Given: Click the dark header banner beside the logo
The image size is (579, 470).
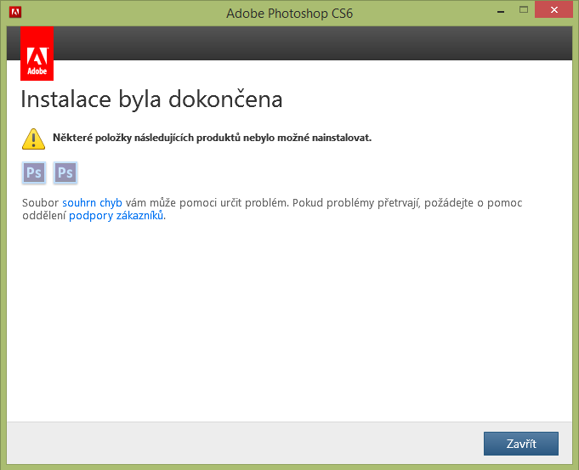Looking at the screenshot, I should [306, 43].
